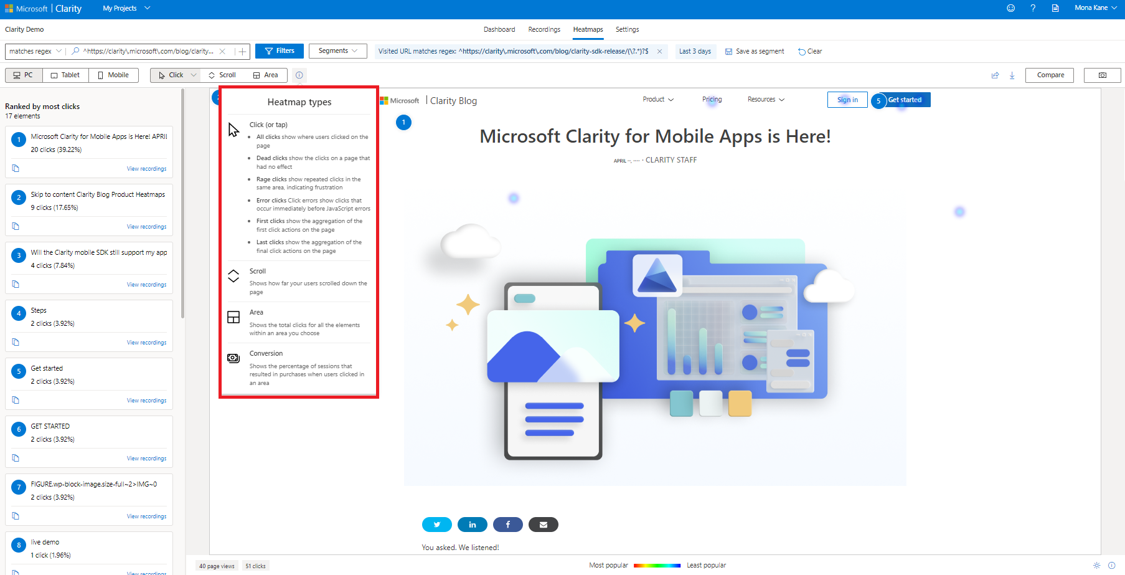Add another URL filter with the plus icon

click(242, 51)
